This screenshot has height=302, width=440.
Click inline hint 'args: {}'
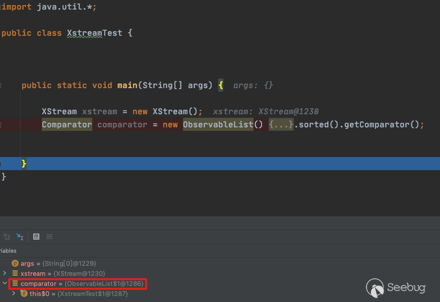(x=253, y=85)
